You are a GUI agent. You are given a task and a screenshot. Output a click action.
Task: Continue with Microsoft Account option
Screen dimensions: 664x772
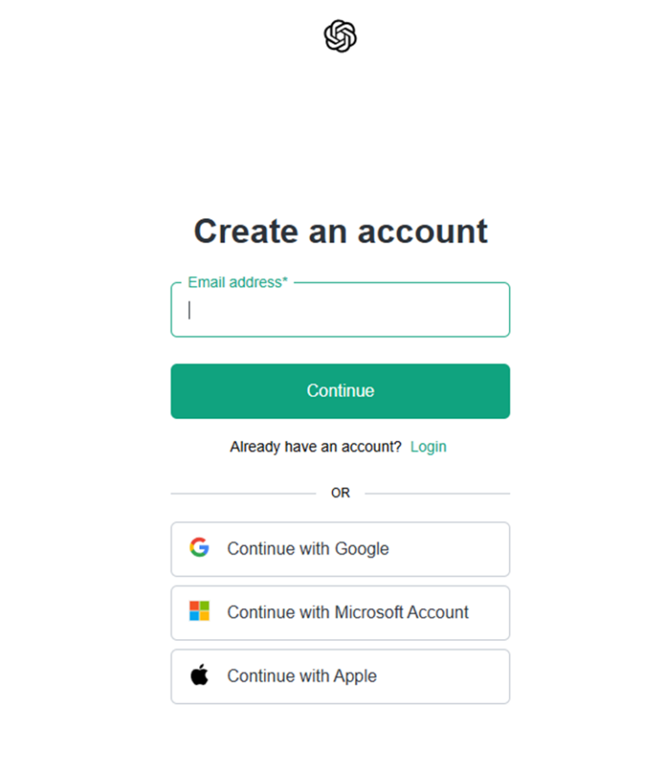[340, 612]
